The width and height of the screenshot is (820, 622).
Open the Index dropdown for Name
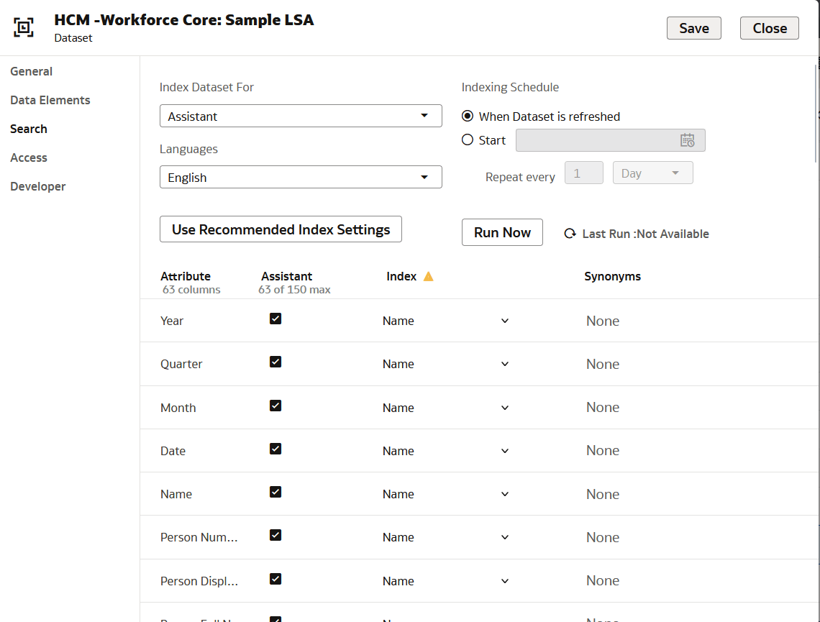click(504, 494)
